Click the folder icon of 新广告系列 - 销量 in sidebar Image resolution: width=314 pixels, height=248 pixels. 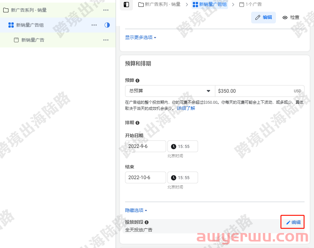pos(6,10)
